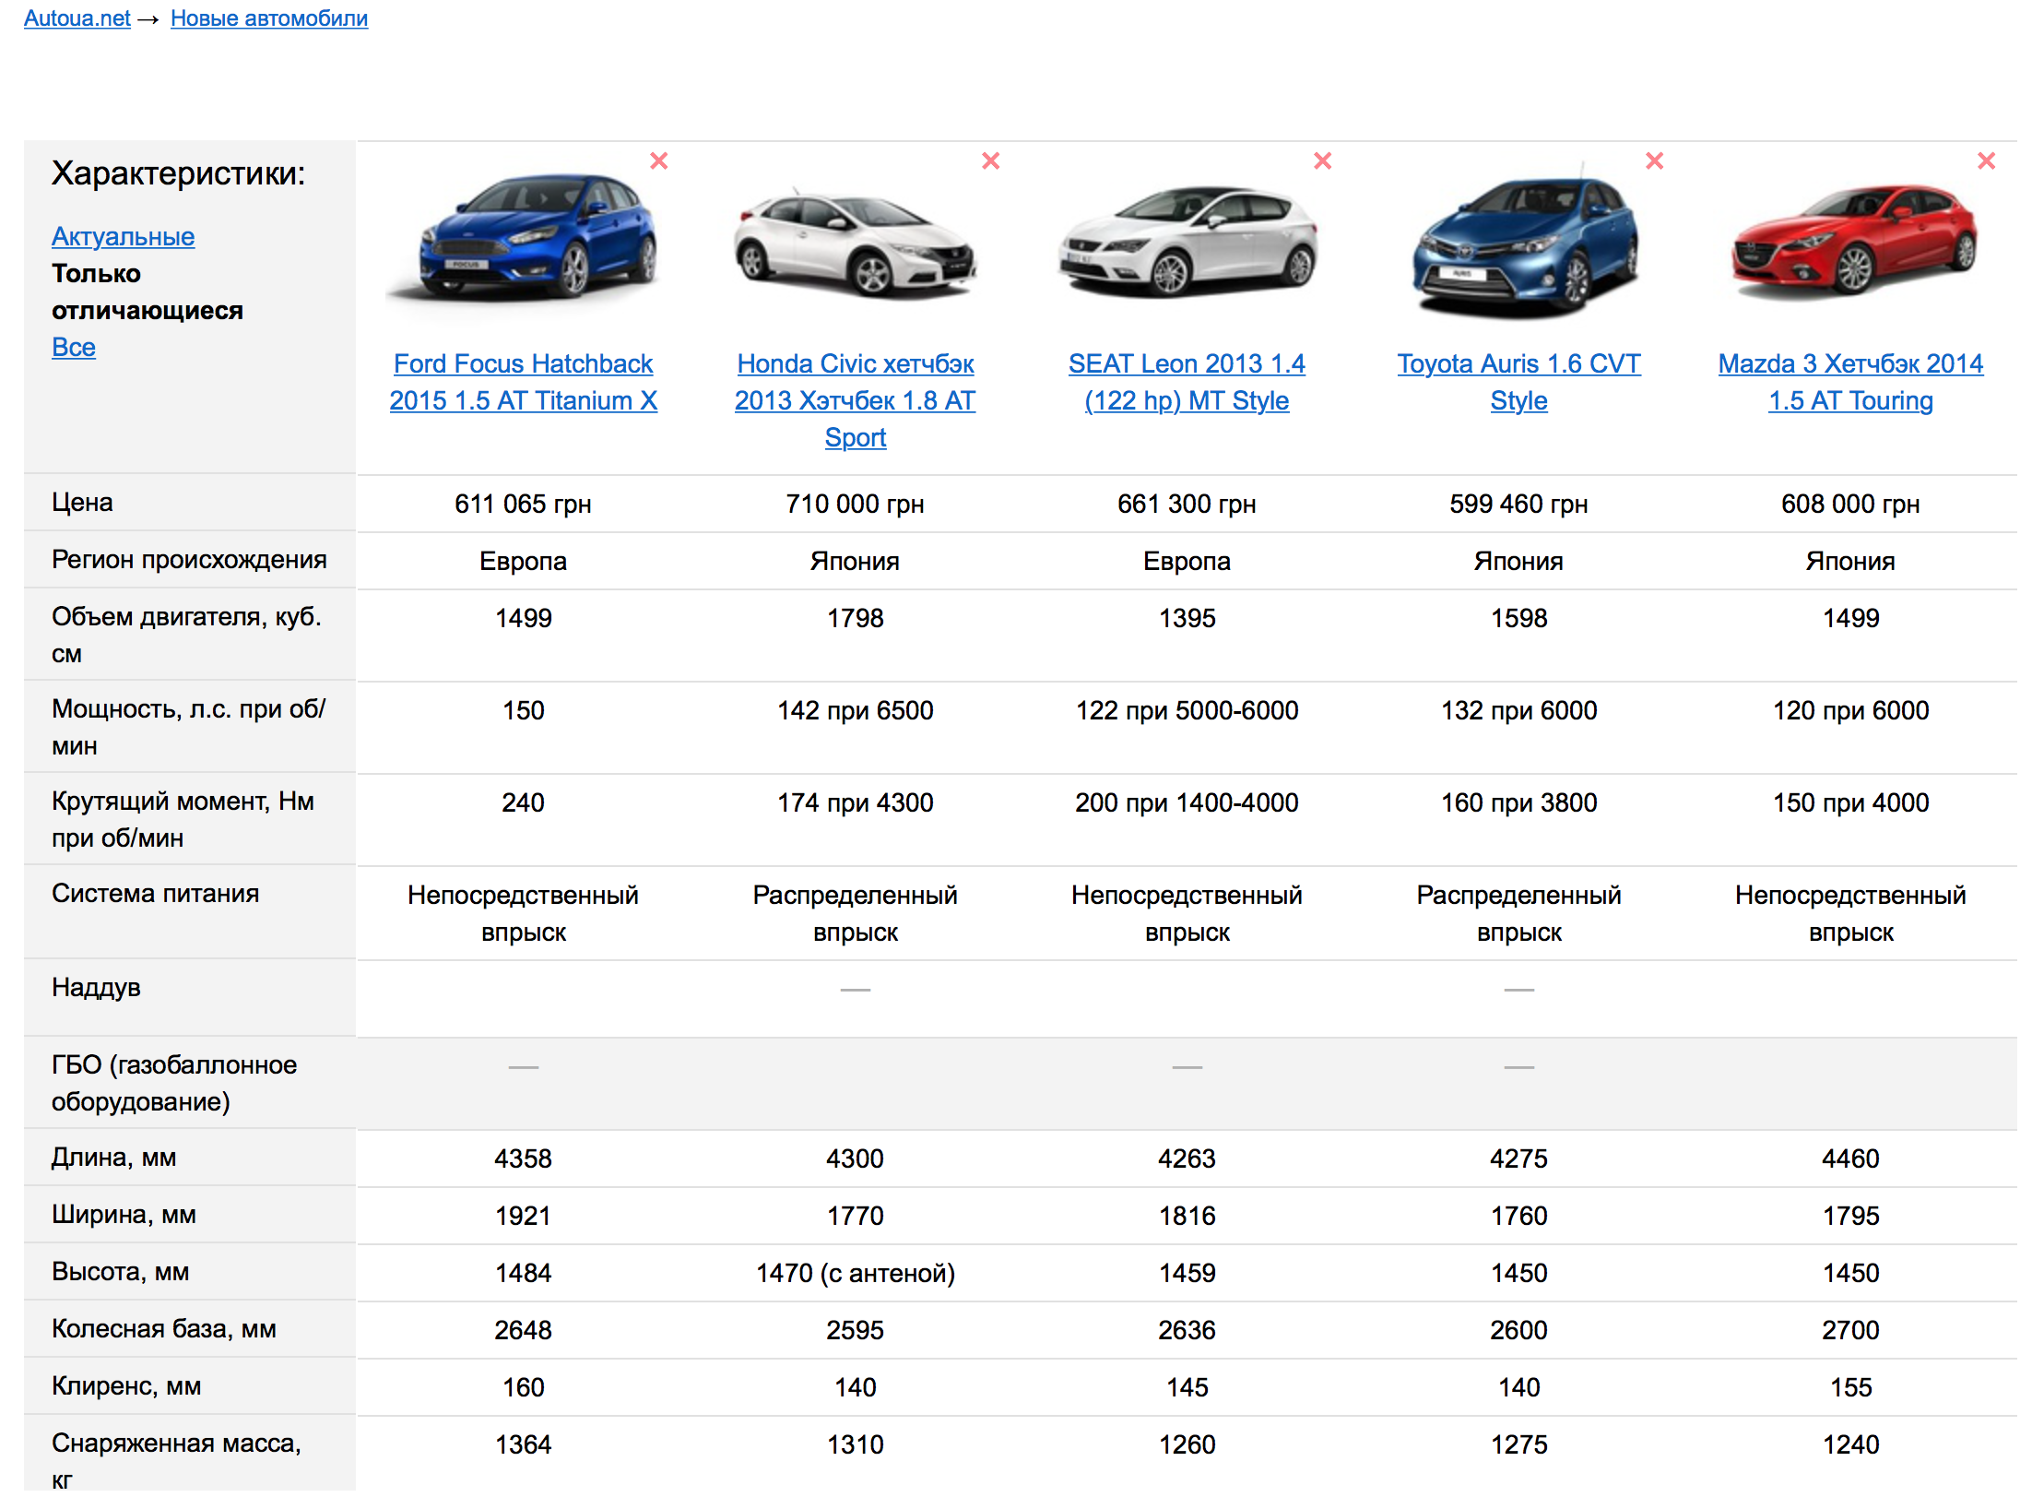
Task: Remove SEAT Leon from comparison
Action: click(x=1322, y=160)
